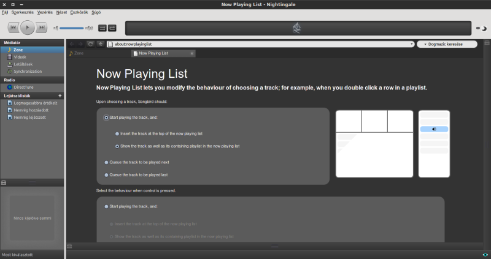Image resolution: width=491 pixels, height=259 pixels.
Task: Open the Vezérlés menu
Action: (45, 12)
